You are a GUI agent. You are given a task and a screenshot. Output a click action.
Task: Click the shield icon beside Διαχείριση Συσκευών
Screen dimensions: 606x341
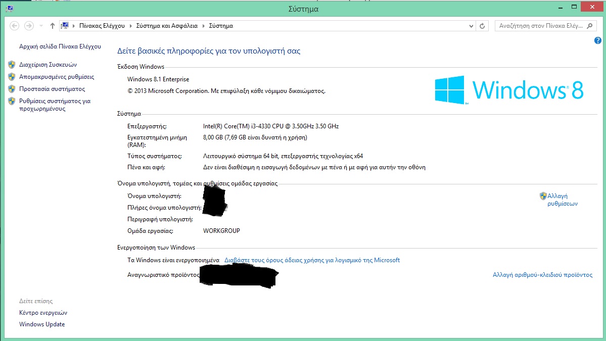click(12, 65)
